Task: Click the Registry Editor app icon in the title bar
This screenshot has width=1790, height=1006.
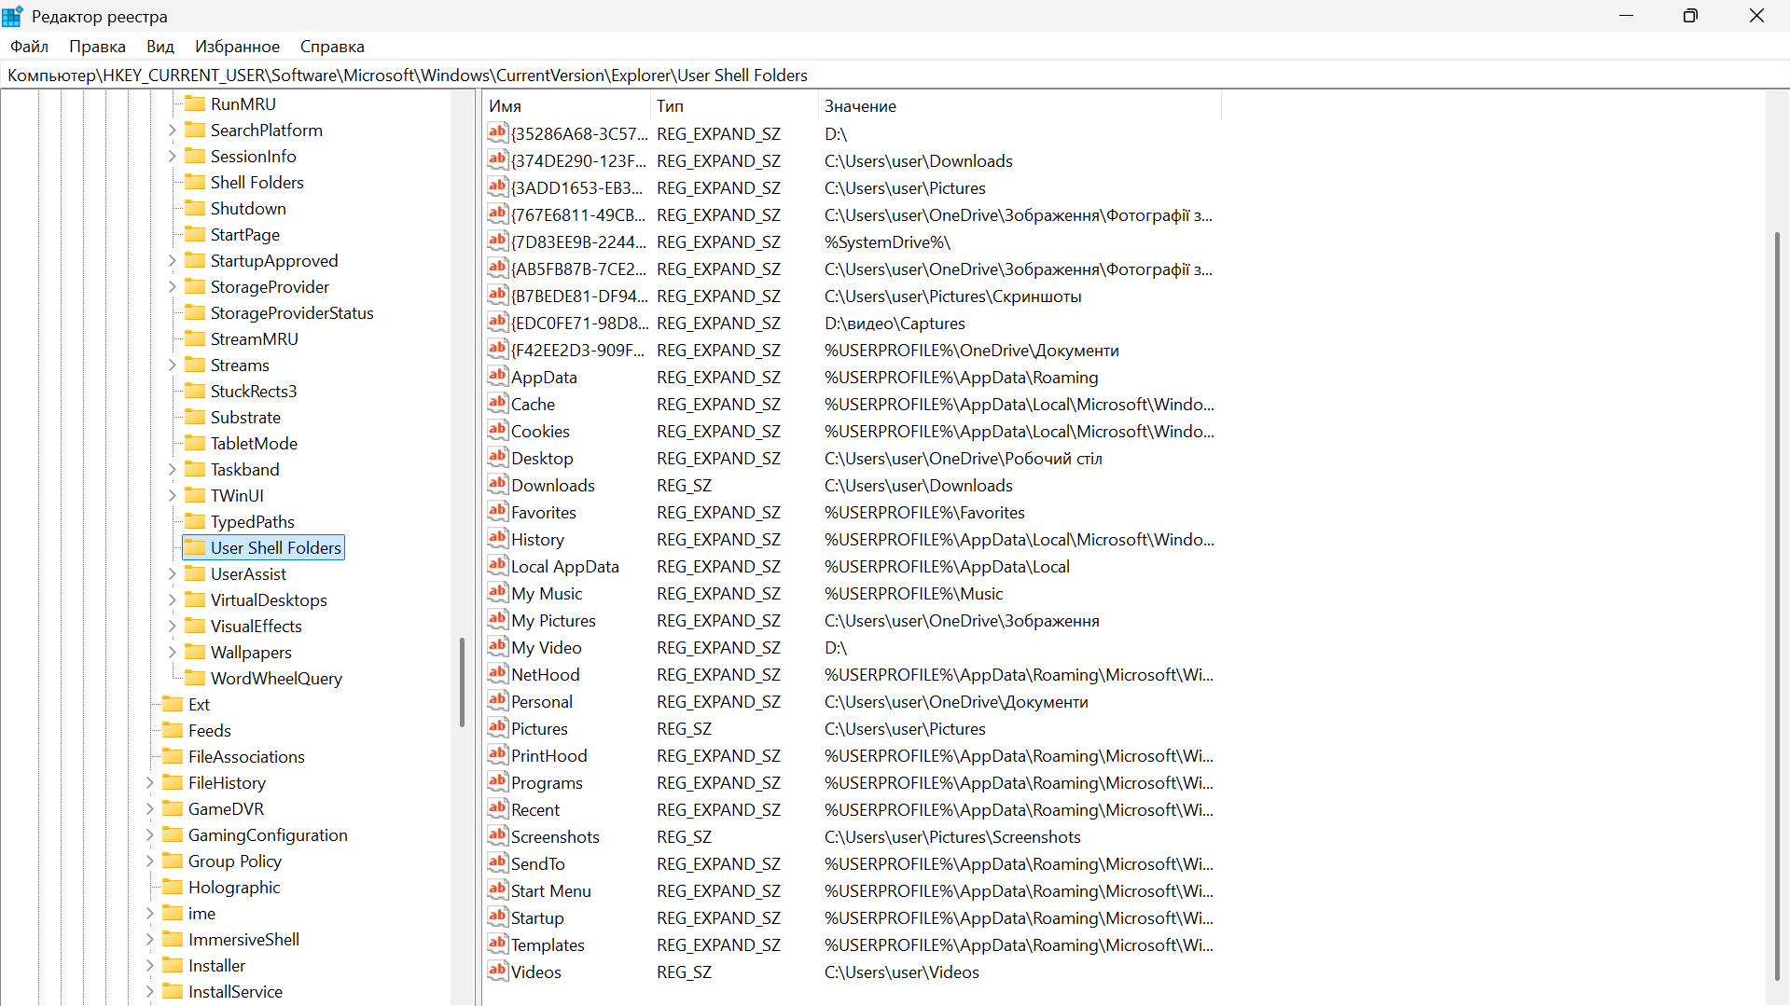Action: coord(13,16)
